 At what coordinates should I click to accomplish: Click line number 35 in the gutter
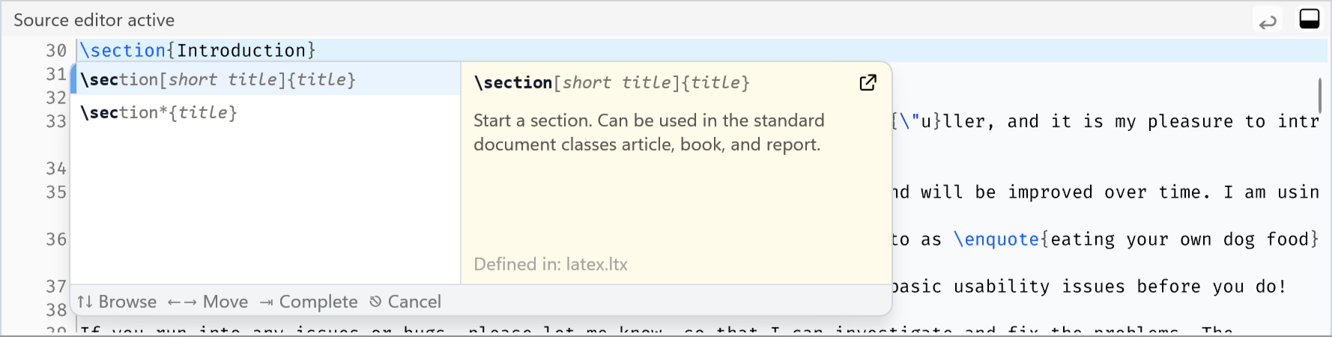click(x=56, y=192)
